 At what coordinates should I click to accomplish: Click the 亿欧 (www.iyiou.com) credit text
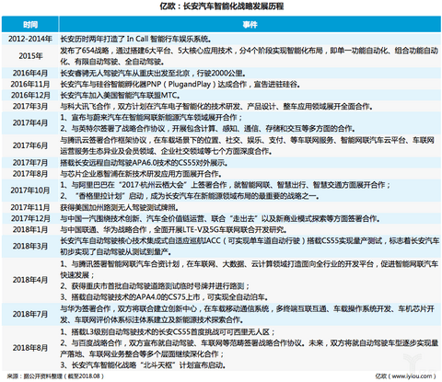point(405,376)
